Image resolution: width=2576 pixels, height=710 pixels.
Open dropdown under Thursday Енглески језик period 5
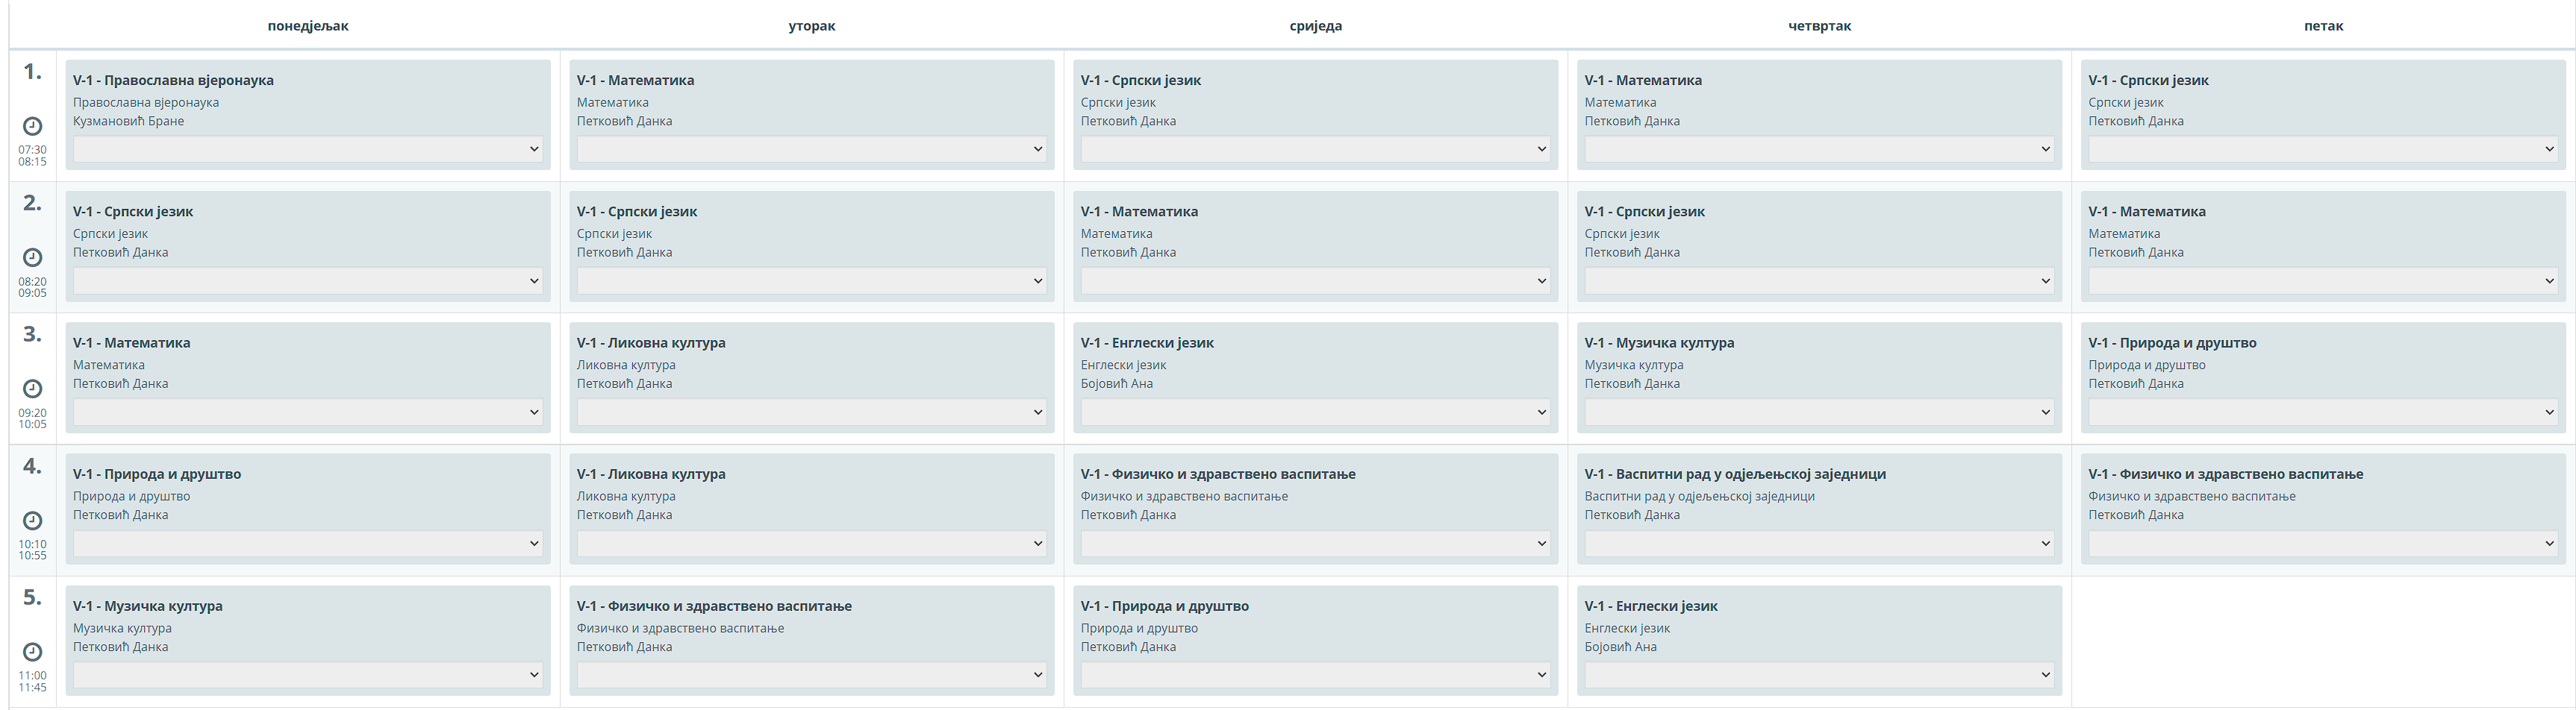(1819, 675)
